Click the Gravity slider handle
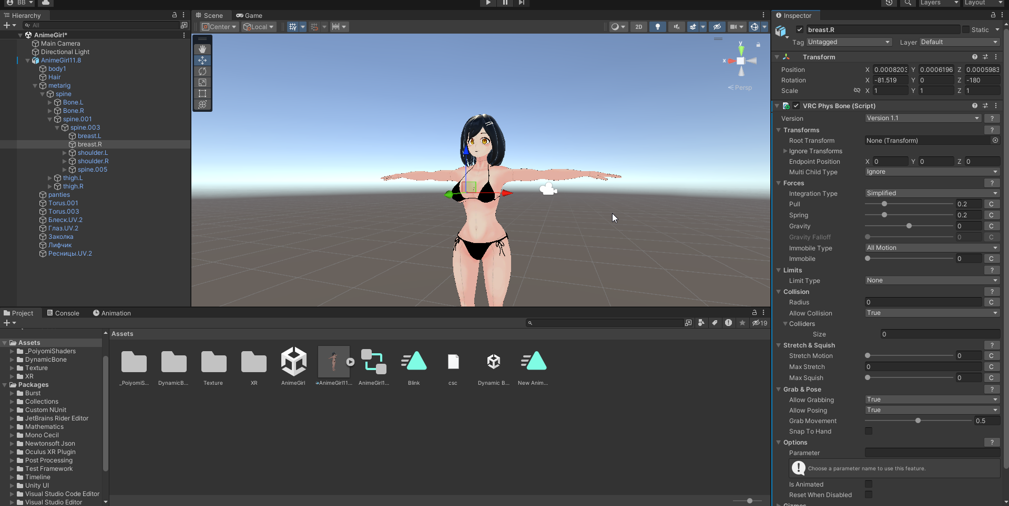Image resolution: width=1009 pixels, height=506 pixels. pyautogui.click(x=909, y=226)
